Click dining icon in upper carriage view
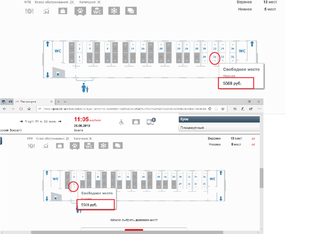Image resolution: width=330 pixels, height=234 pixels. (x=29, y=11)
